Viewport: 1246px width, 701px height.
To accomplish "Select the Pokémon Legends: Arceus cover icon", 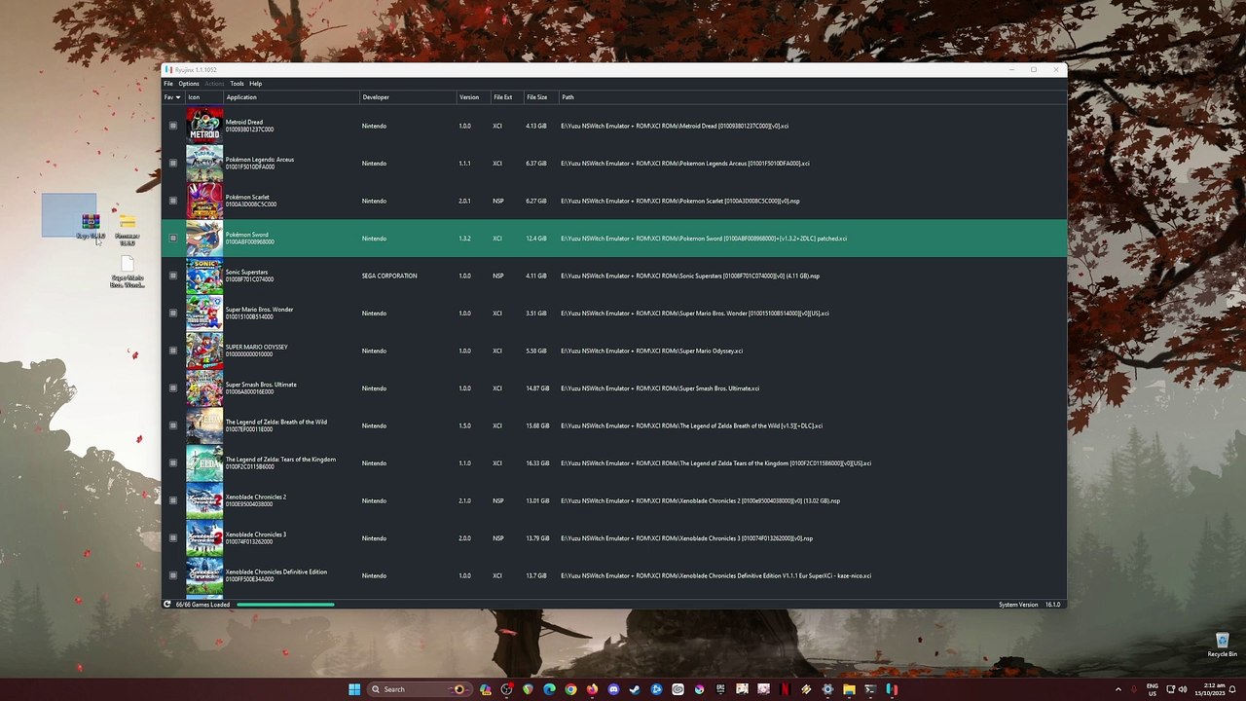I will coord(204,164).
